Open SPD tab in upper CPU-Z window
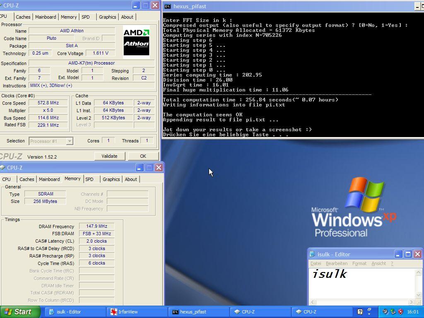 click(x=85, y=17)
